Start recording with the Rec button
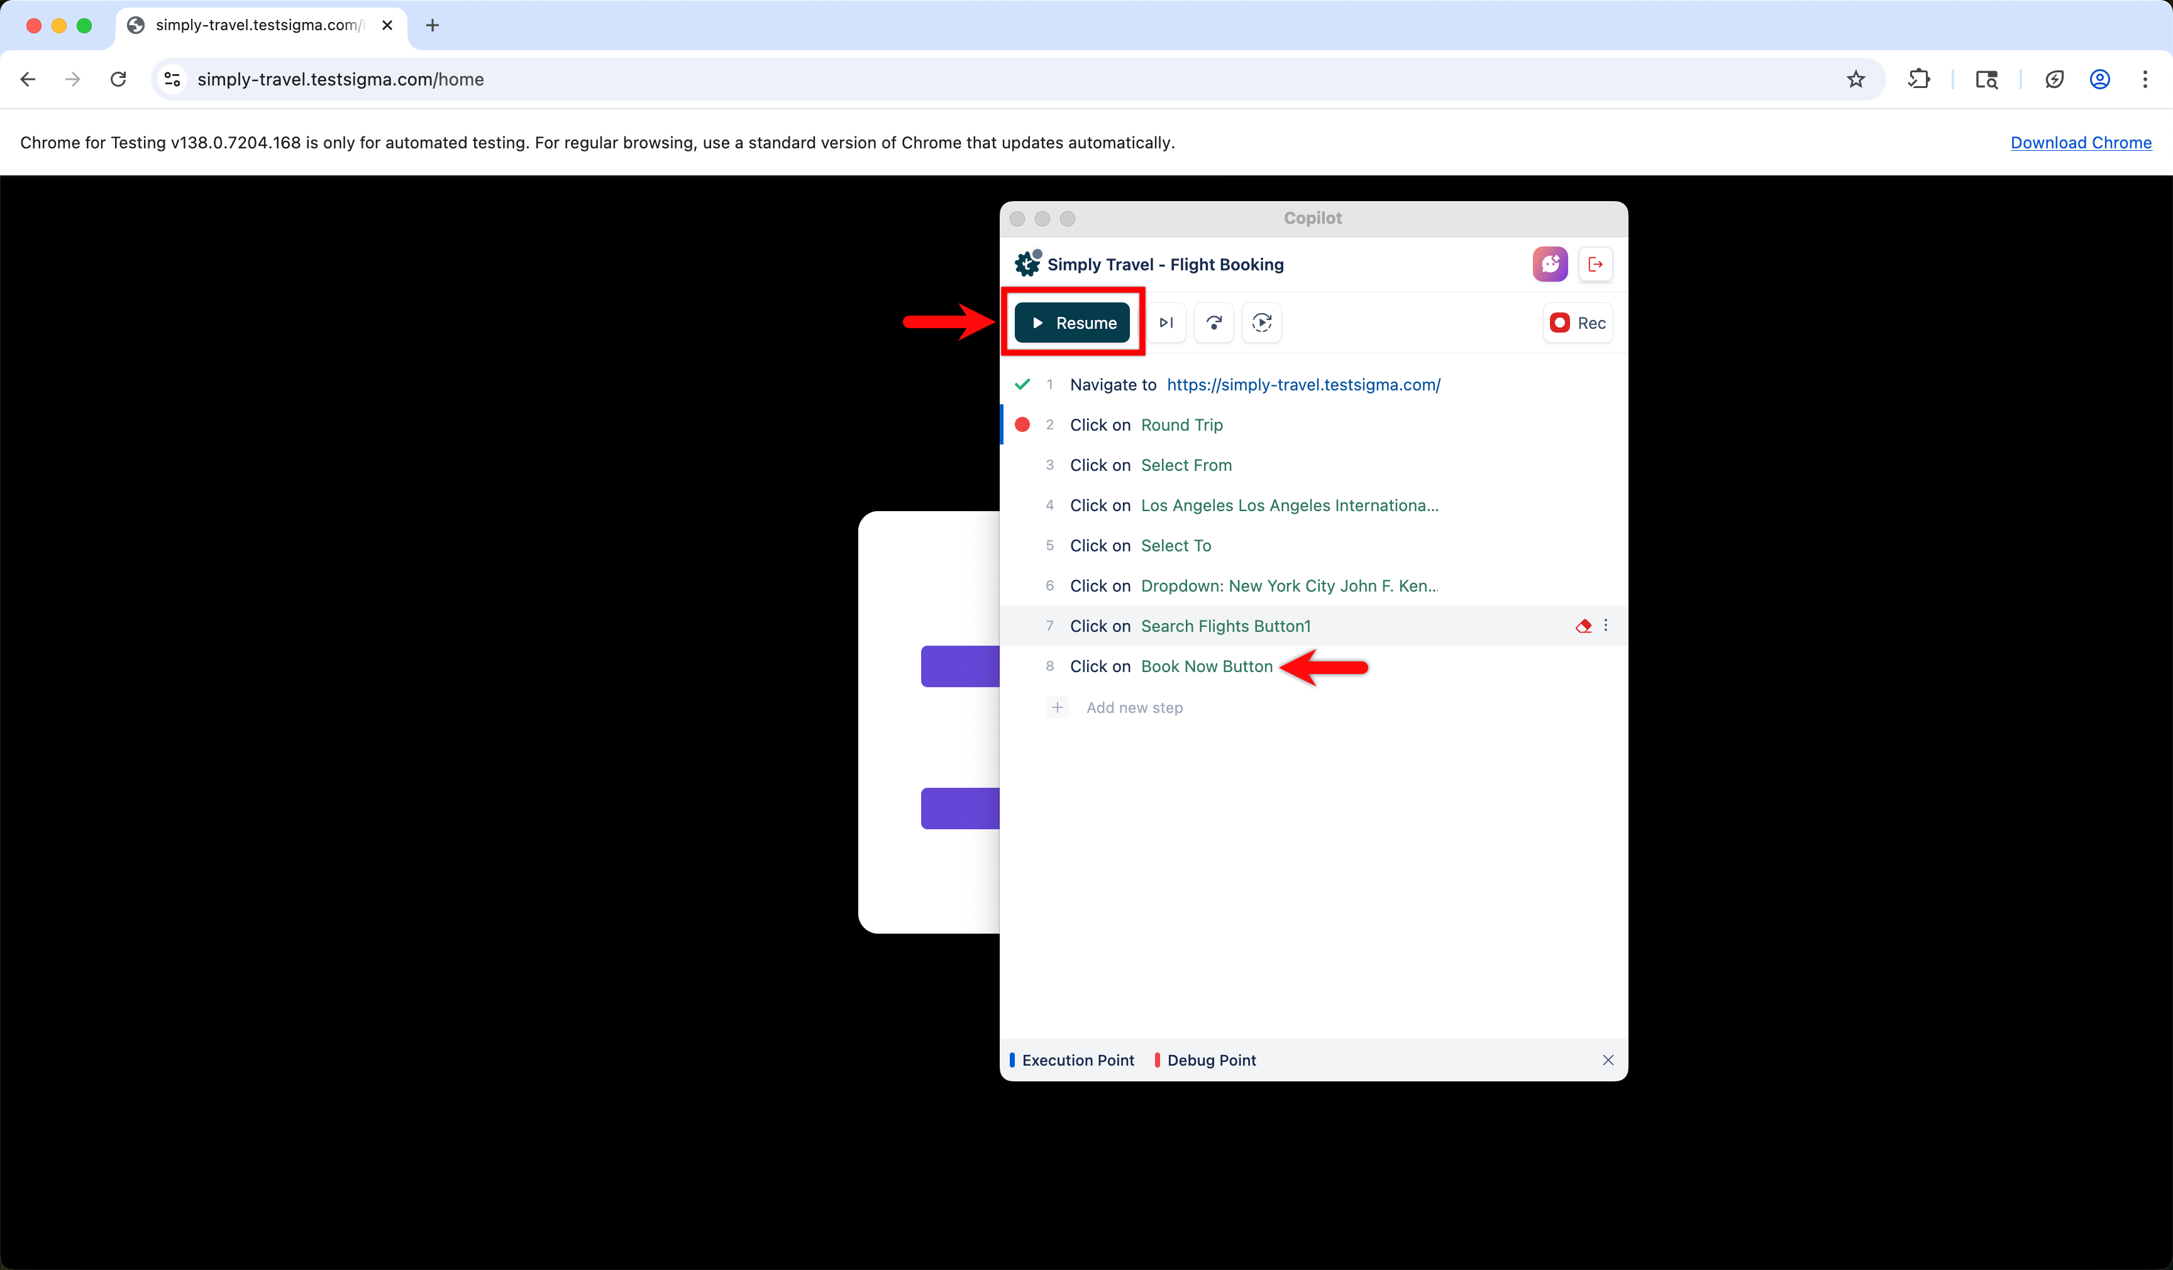Image resolution: width=2173 pixels, height=1270 pixels. [1577, 323]
